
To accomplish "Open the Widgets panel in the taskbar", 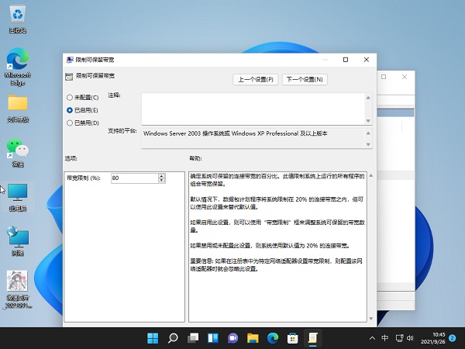I will tap(212, 338).
